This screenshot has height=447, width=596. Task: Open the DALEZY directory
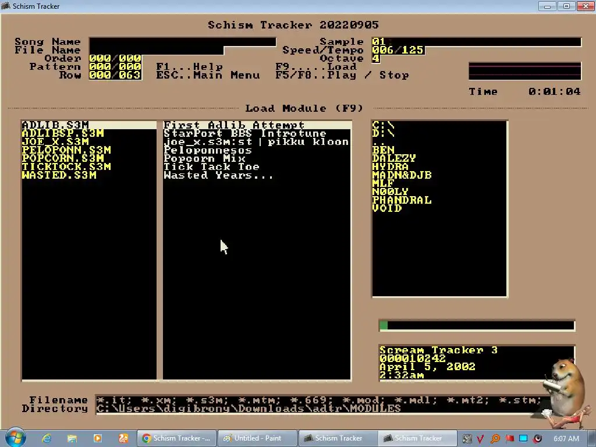pos(394,158)
